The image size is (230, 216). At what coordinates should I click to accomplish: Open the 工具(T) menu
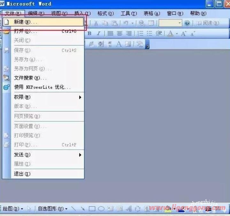pos(129,13)
